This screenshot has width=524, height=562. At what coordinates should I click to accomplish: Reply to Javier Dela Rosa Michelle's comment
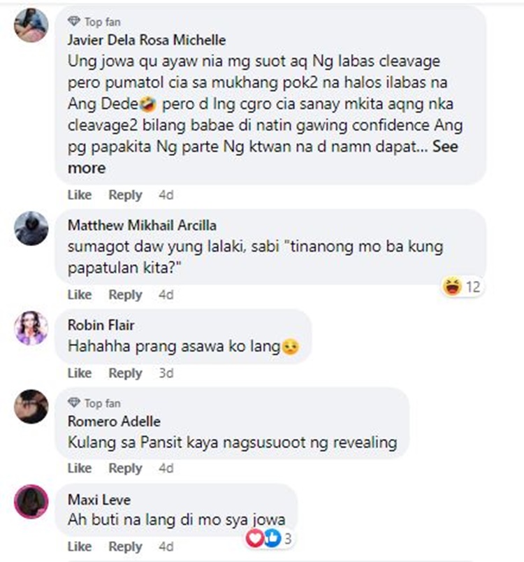(x=125, y=194)
